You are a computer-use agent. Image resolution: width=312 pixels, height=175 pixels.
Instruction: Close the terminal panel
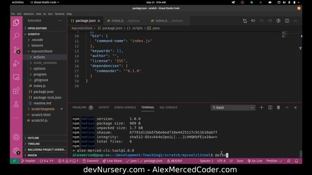click(295, 107)
